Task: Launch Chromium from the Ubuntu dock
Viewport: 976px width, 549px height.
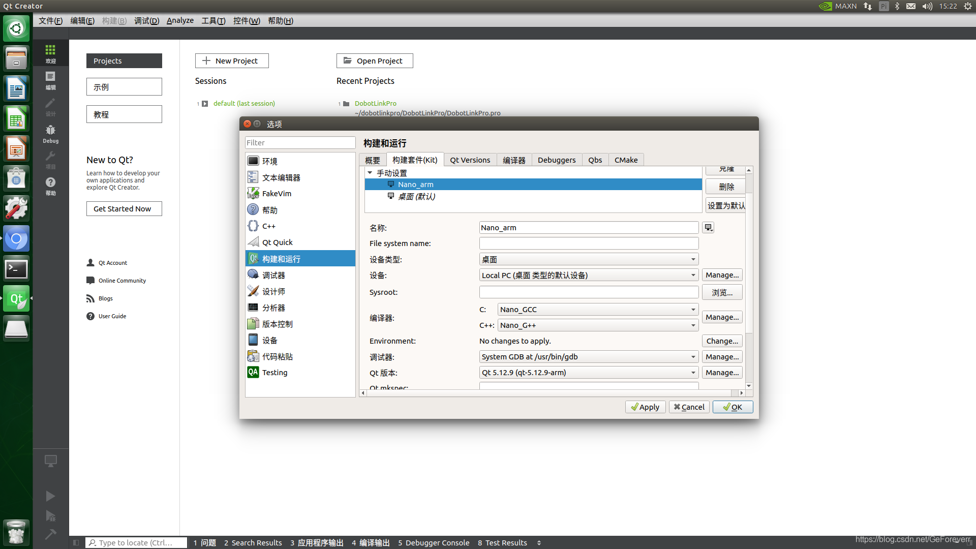Action: [16, 239]
